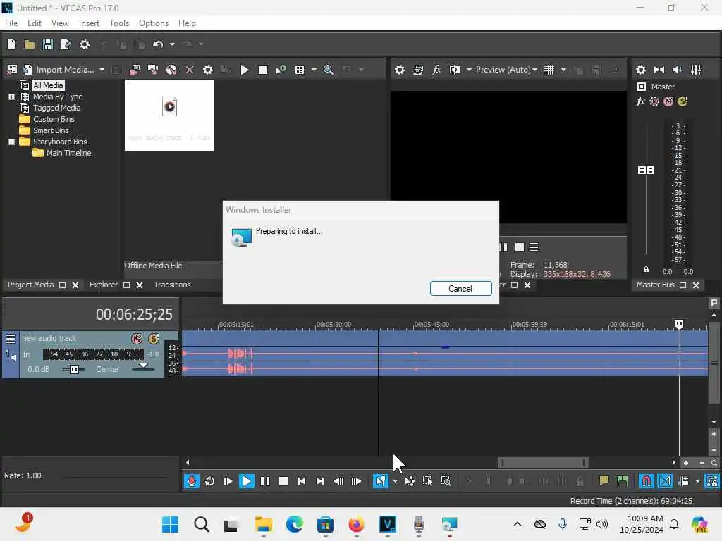Open Video Output FX icon in preview
Image resolution: width=722 pixels, height=541 pixels.
tap(436, 70)
